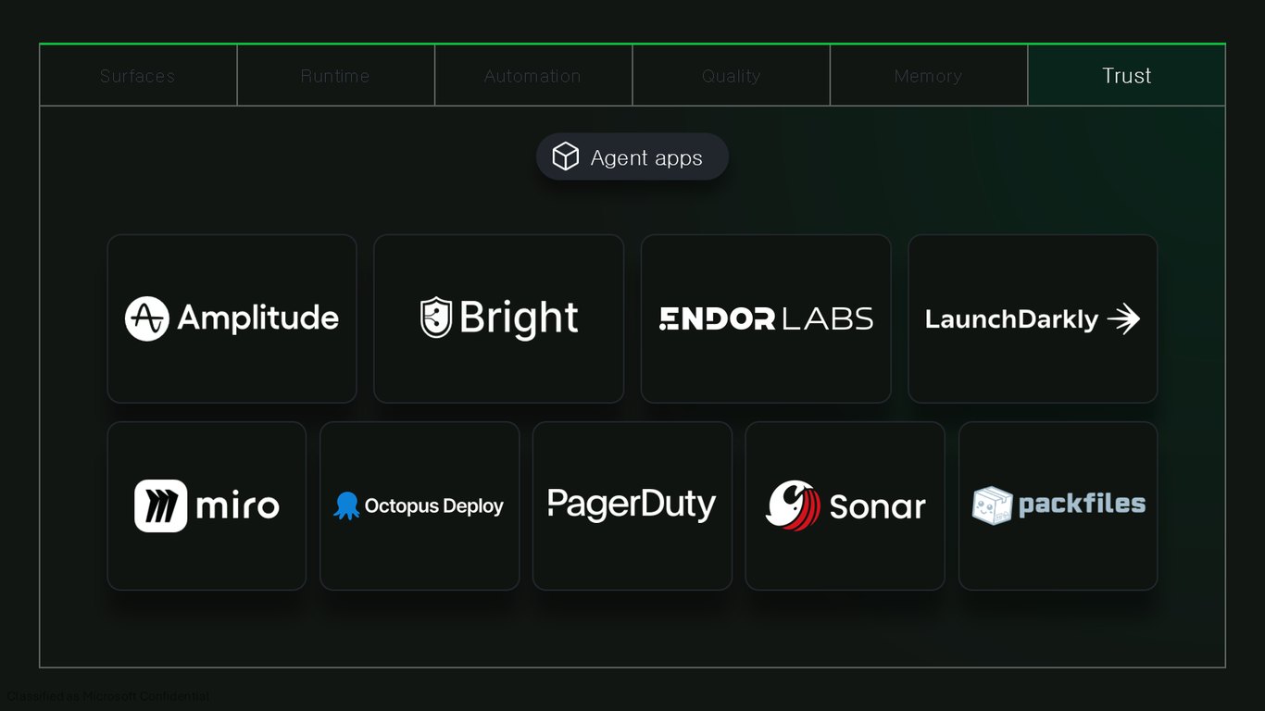Click the Miro square logo icon
This screenshot has width=1265, height=711.
[160, 505]
